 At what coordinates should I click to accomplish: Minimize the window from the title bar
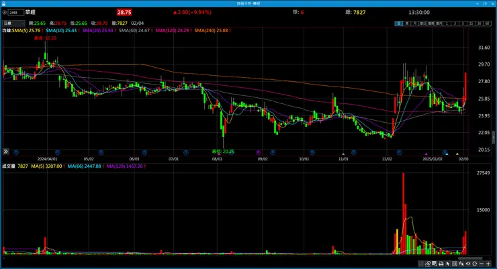(x=478, y=3)
